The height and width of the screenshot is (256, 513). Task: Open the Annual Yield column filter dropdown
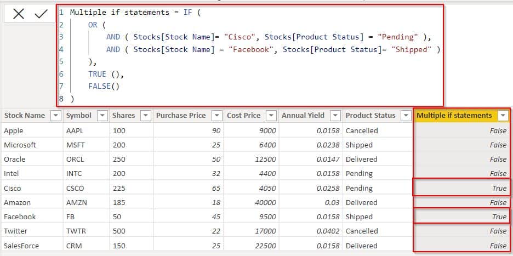335,116
